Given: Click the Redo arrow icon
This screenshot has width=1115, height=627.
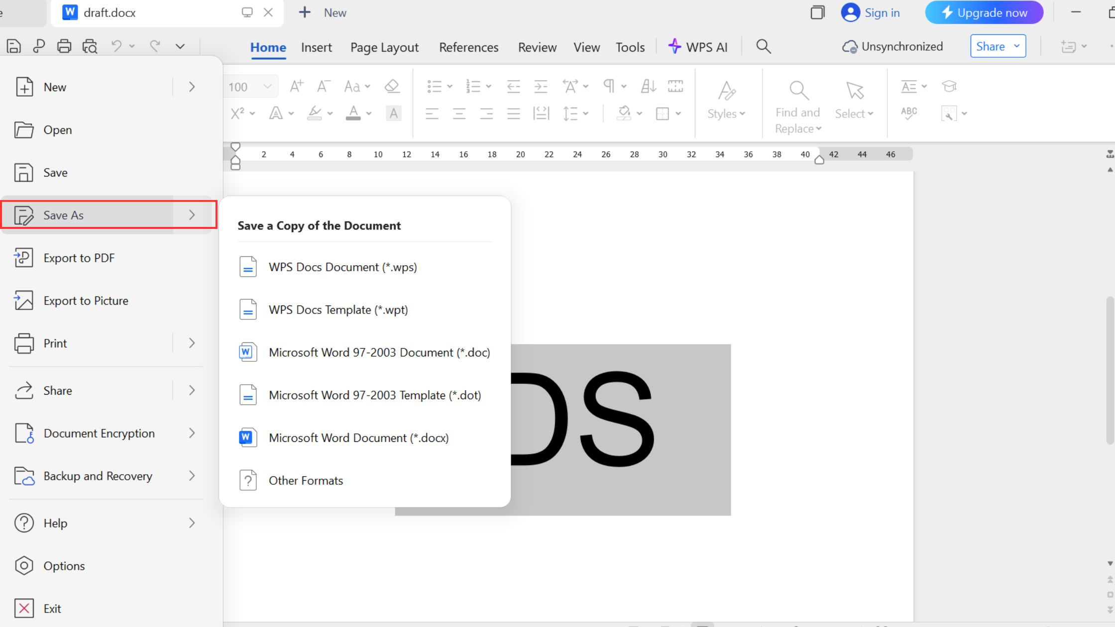Looking at the screenshot, I should [155, 46].
